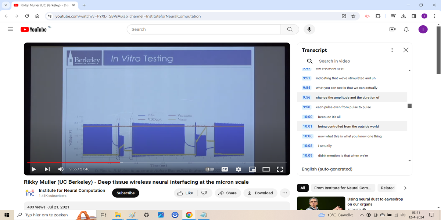Switch to miniplayer mode

coord(252,169)
